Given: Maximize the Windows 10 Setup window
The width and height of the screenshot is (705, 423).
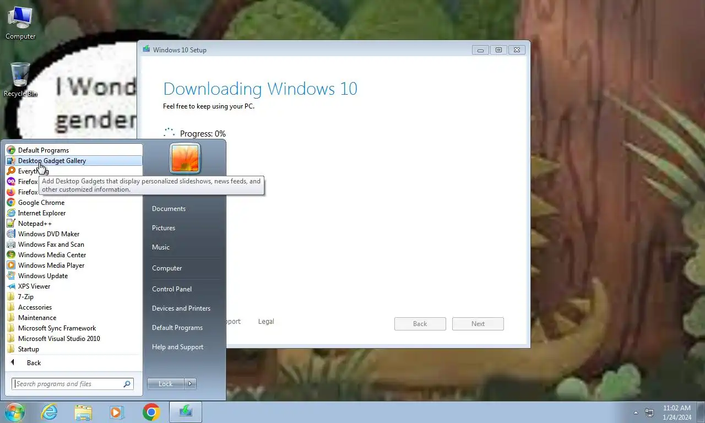Looking at the screenshot, I should point(498,50).
